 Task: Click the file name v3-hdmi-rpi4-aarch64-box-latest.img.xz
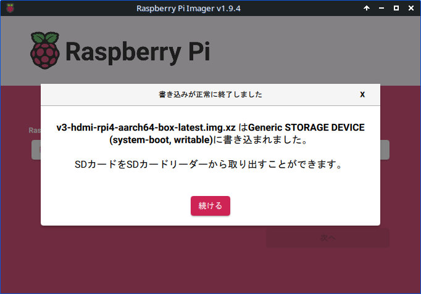tap(146, 128)
